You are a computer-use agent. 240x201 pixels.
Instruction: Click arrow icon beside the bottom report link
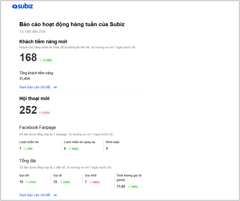[55, 195]
